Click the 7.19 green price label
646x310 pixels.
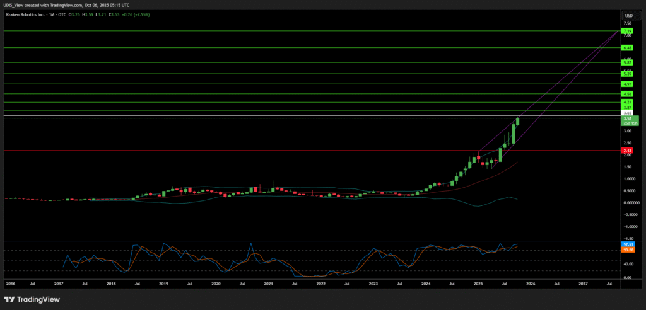tap(628, 30)
